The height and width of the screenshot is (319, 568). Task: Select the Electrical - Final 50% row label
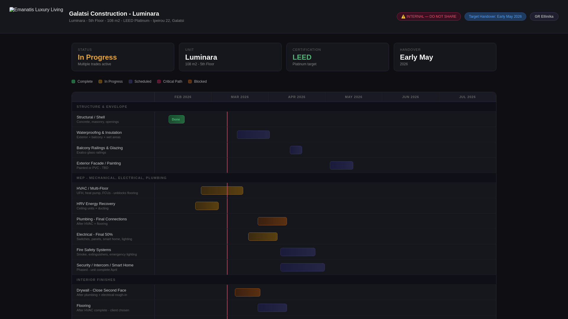(x=113, y=237)
